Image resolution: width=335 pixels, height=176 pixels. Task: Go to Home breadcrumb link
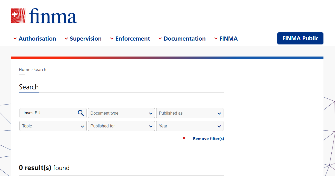coord(25,70)
